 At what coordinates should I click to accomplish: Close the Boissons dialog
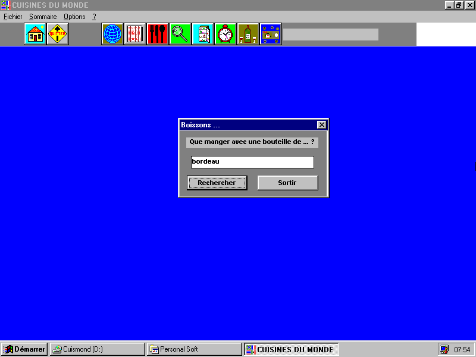pyautogui.click(x=321, y=125)
